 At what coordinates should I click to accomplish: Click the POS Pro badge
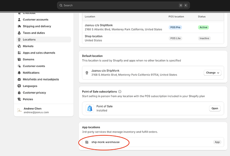175,27
